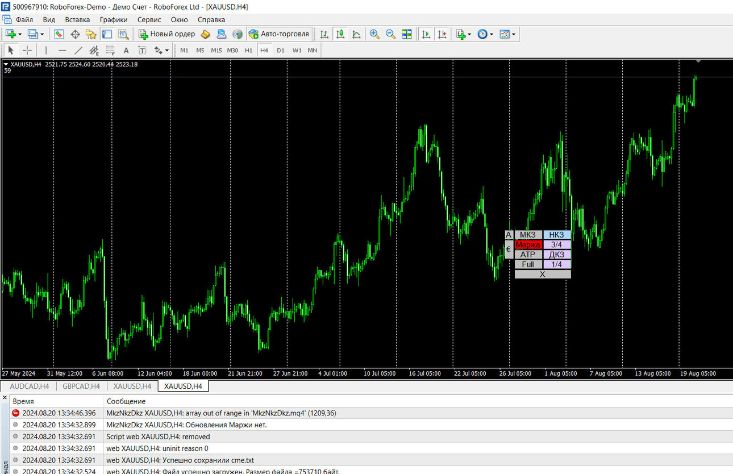Toggle chart shift icon
This screenshot has height=474, width=733.
(x=442, y=34)
